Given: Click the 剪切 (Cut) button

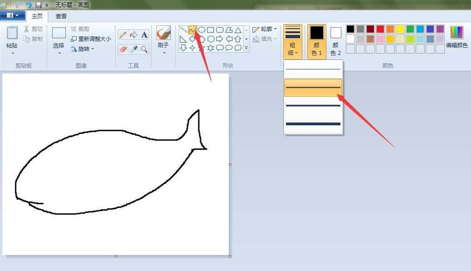Looking at the screenshot, I should [x=33, y=29].
